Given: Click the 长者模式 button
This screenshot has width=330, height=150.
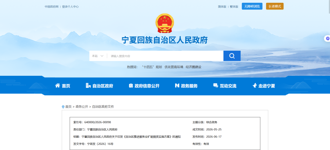Looking at the screenshot, I should tap(275, 6).
